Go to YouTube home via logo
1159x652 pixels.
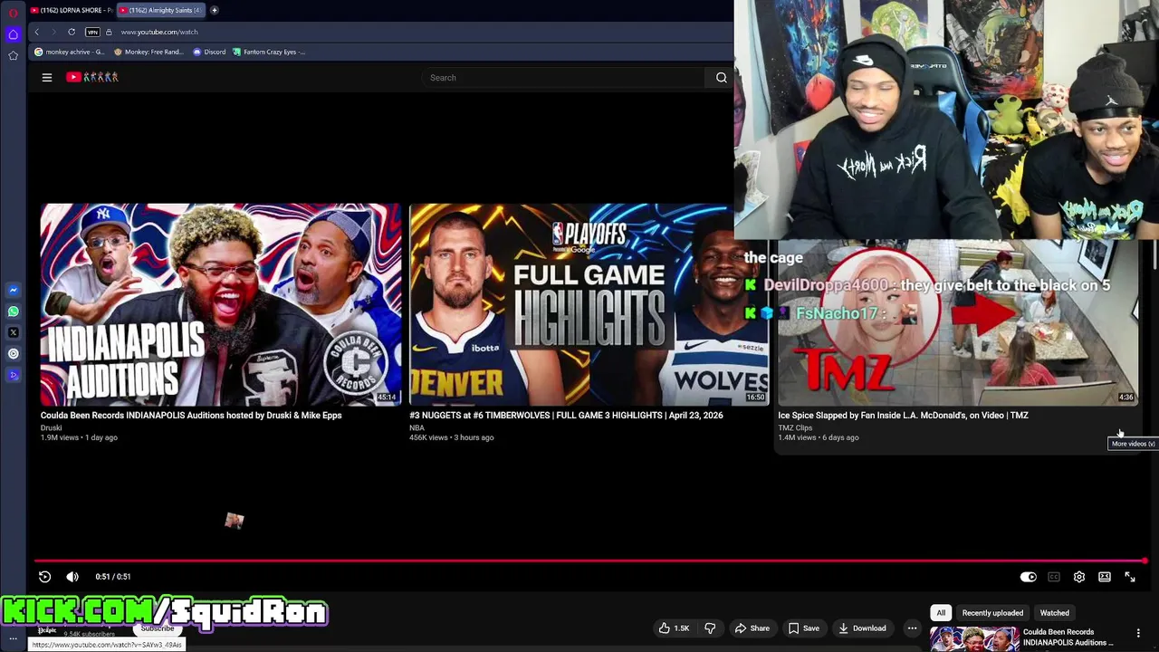click(x=92, y=78)
